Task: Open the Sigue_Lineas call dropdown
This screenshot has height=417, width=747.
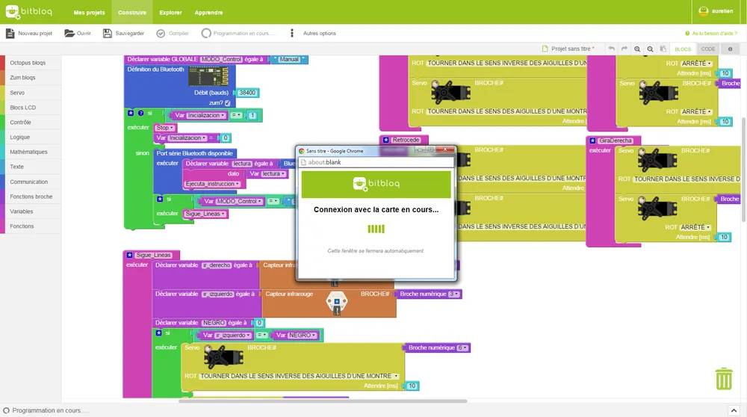Action: tap(205, 214)
